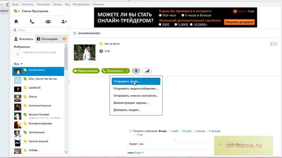Show messages from 30 дней
The image size is (282, 158).
187,131
